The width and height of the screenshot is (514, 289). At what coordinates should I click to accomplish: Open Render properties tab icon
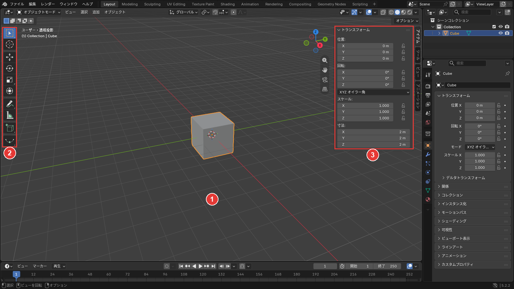(428, 86)
